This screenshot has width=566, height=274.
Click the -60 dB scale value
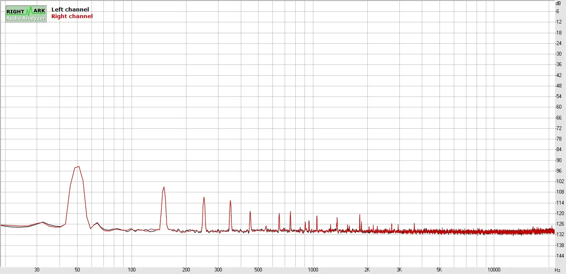click(558, 107)
